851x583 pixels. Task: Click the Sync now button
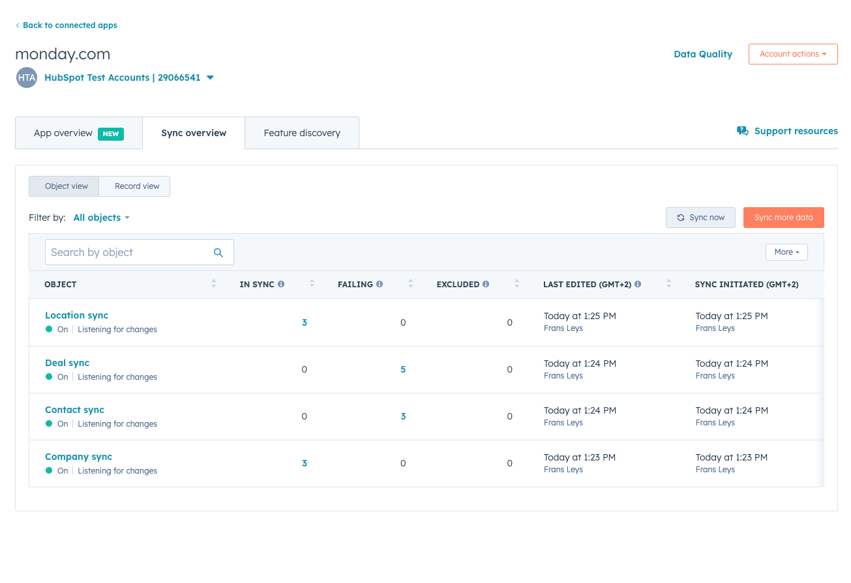pyautogui.click(x=700, y=218)
